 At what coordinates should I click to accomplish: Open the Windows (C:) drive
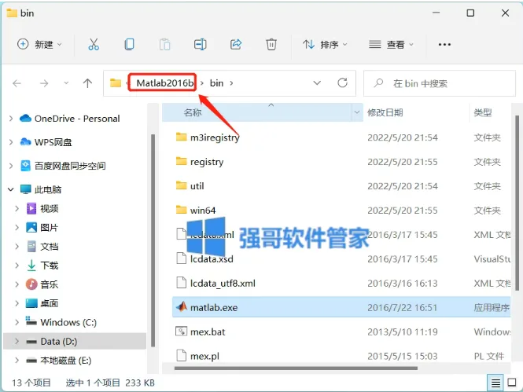pos(68,322)
